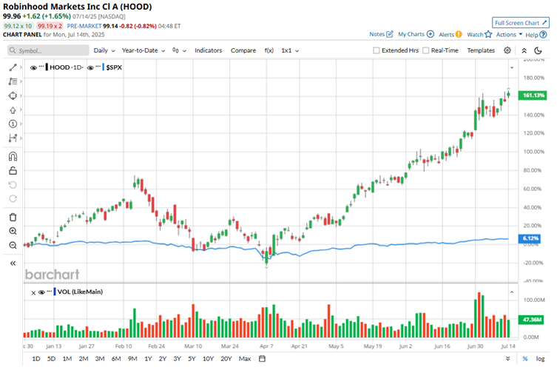Zoom out of the chart

click(13, 246)
